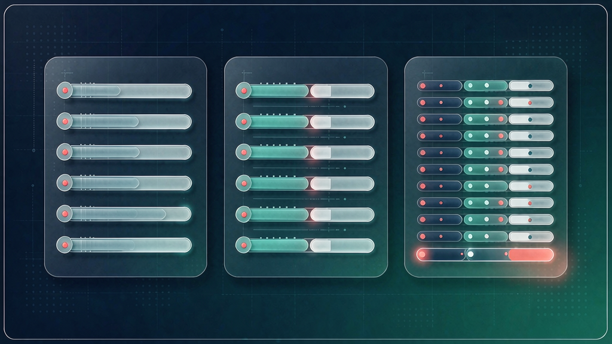Click the large red dot in the right panel's first navy pill
The width and height of the screenshot is (612, 344).
pos(423,86)
